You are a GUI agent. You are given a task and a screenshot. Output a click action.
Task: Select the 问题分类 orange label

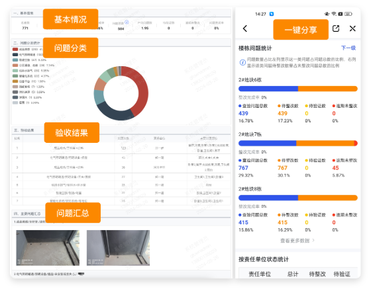tap(70, 48)
